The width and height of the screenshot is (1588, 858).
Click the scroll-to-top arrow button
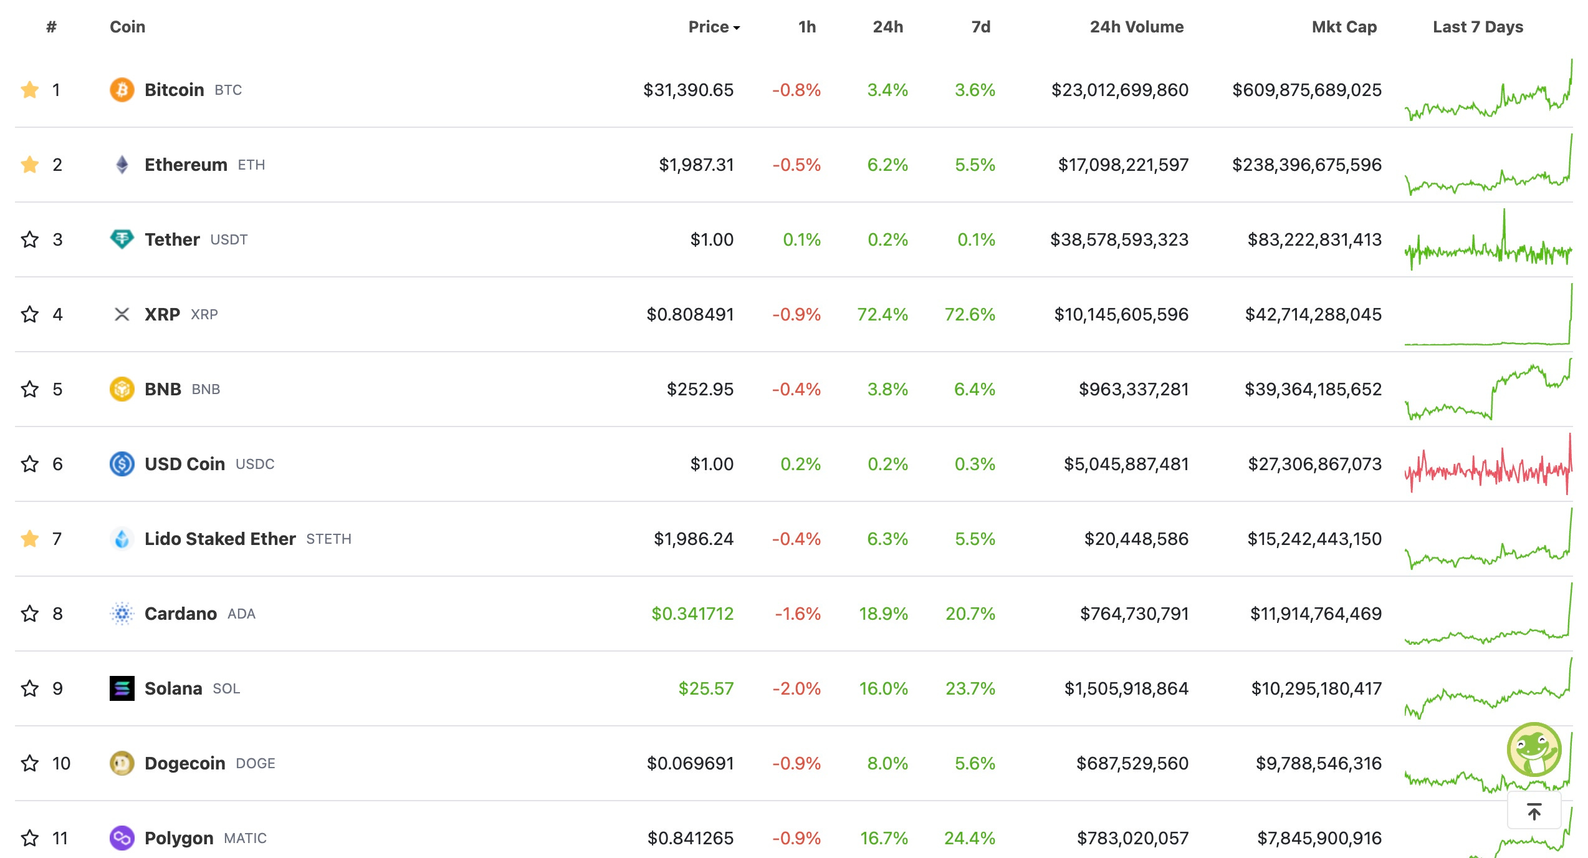click(1534, 811)
